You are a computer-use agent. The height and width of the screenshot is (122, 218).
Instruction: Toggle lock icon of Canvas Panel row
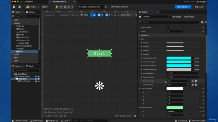point(36,76)
